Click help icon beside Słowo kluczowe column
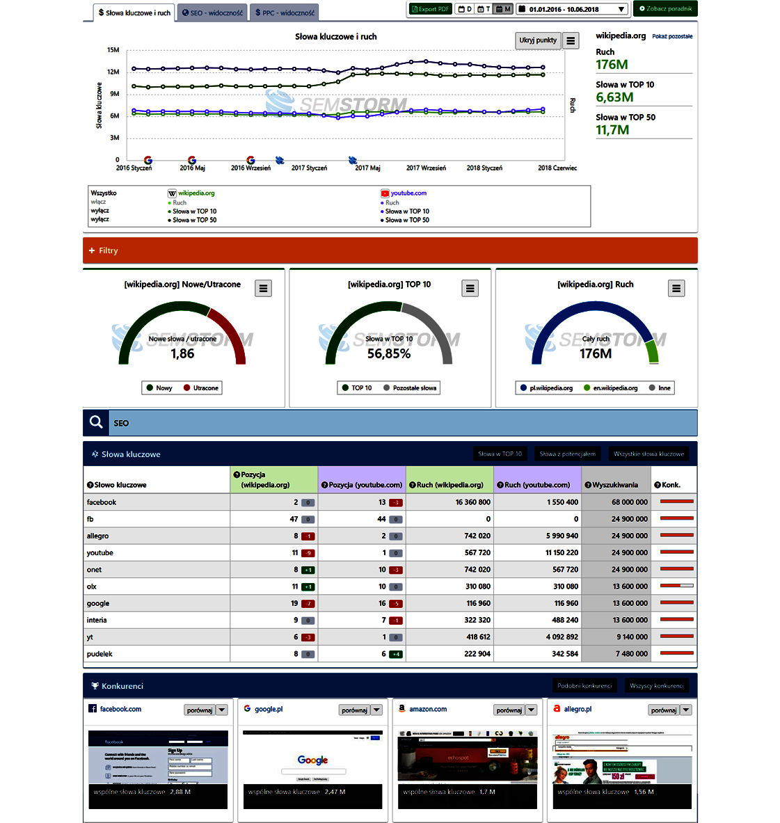This screenshot has width=780, height=823. 90,485
